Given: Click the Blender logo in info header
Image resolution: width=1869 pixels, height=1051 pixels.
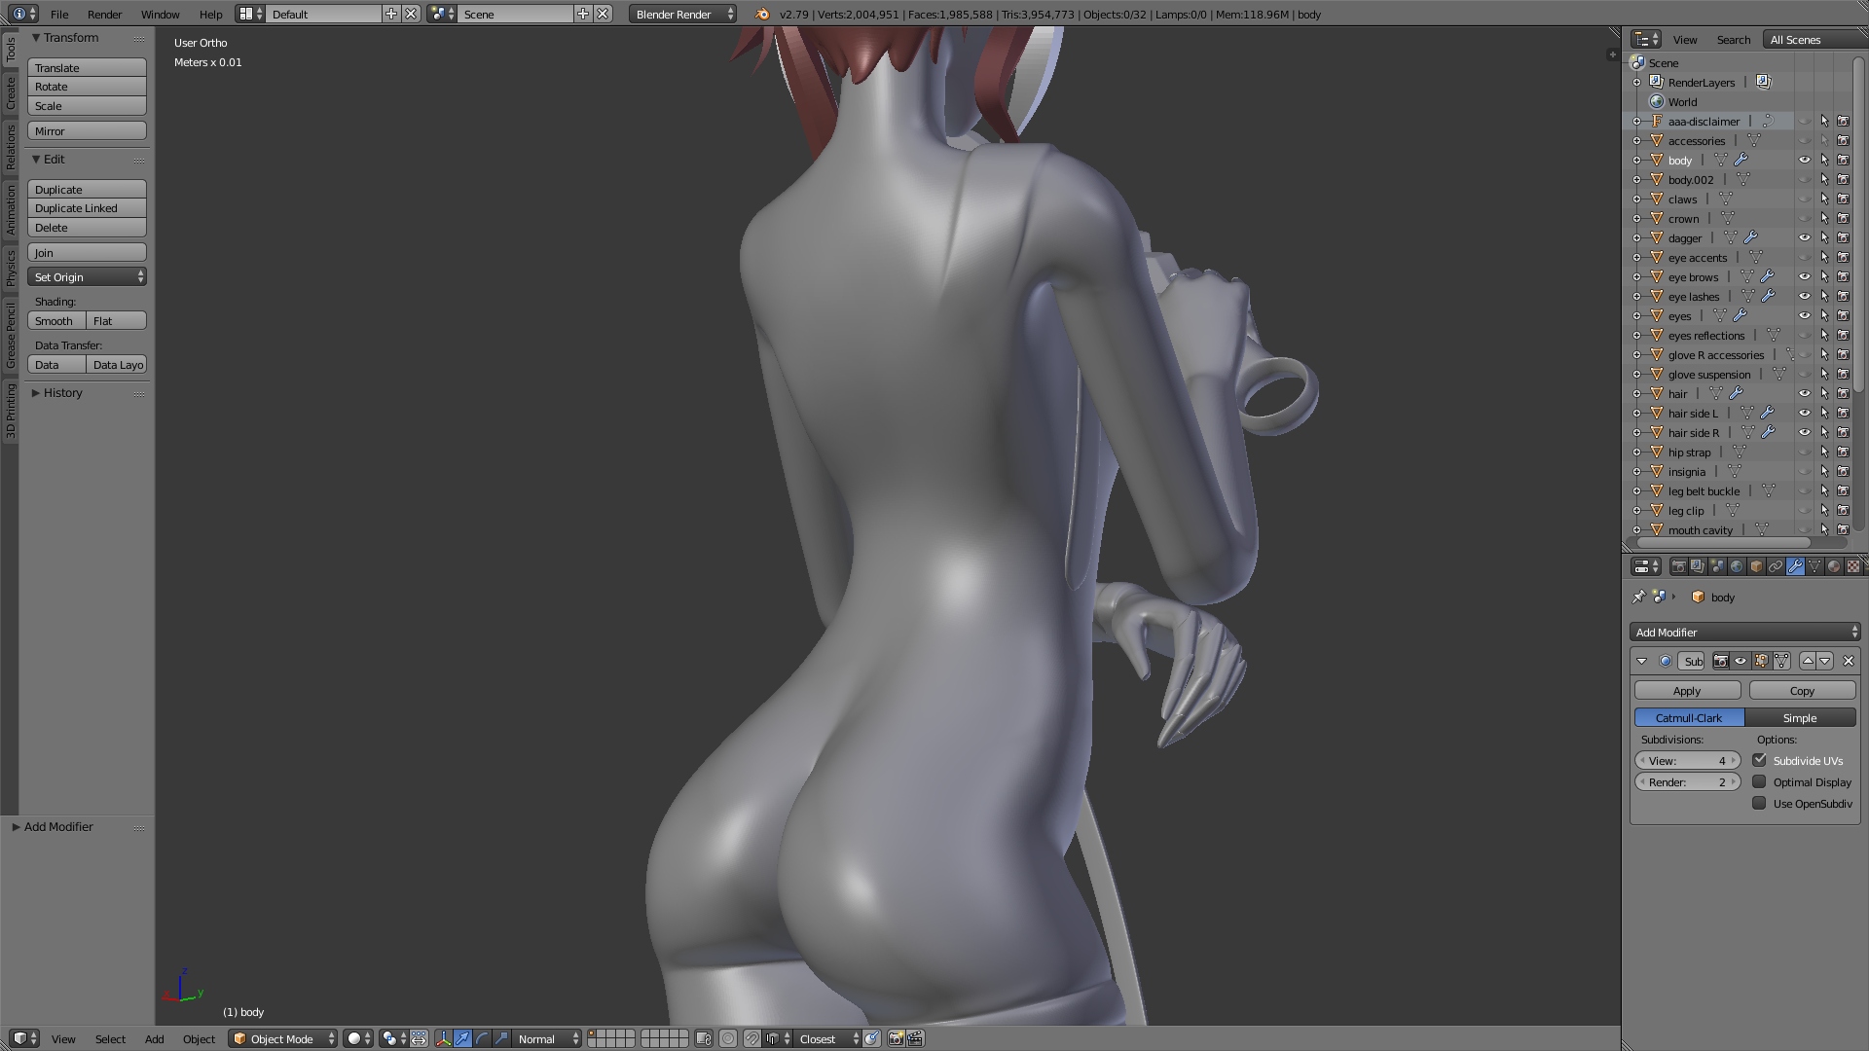Looking at the screenshot, I should [762, 14].
